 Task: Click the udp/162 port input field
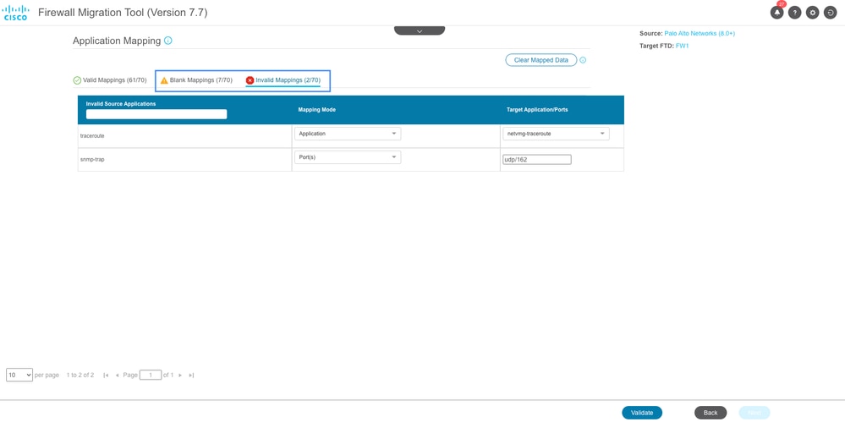point(537,160)
